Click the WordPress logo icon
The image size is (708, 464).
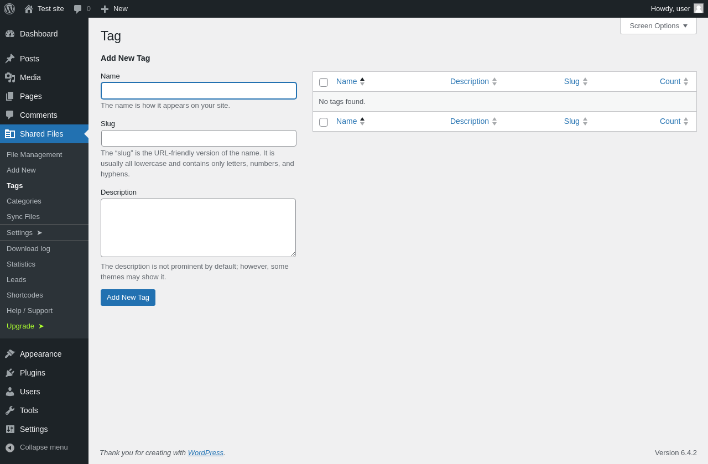coord(9,9)
